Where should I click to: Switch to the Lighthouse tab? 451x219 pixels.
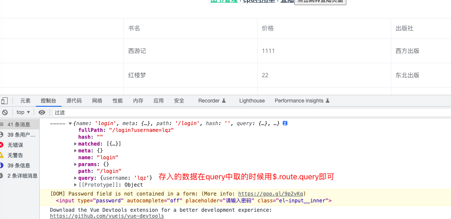tap(252, 101)
